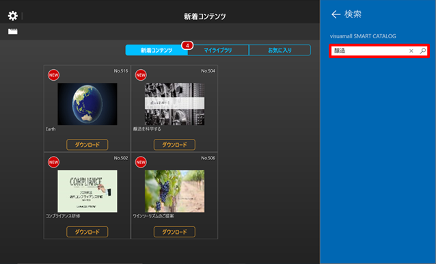This screenshot has height=264, width=436.
Task: Switch to the マイライブラリ tab
Action: pos(218,51)
